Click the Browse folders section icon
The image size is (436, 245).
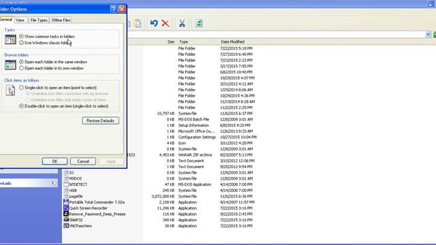coord(10,65)
